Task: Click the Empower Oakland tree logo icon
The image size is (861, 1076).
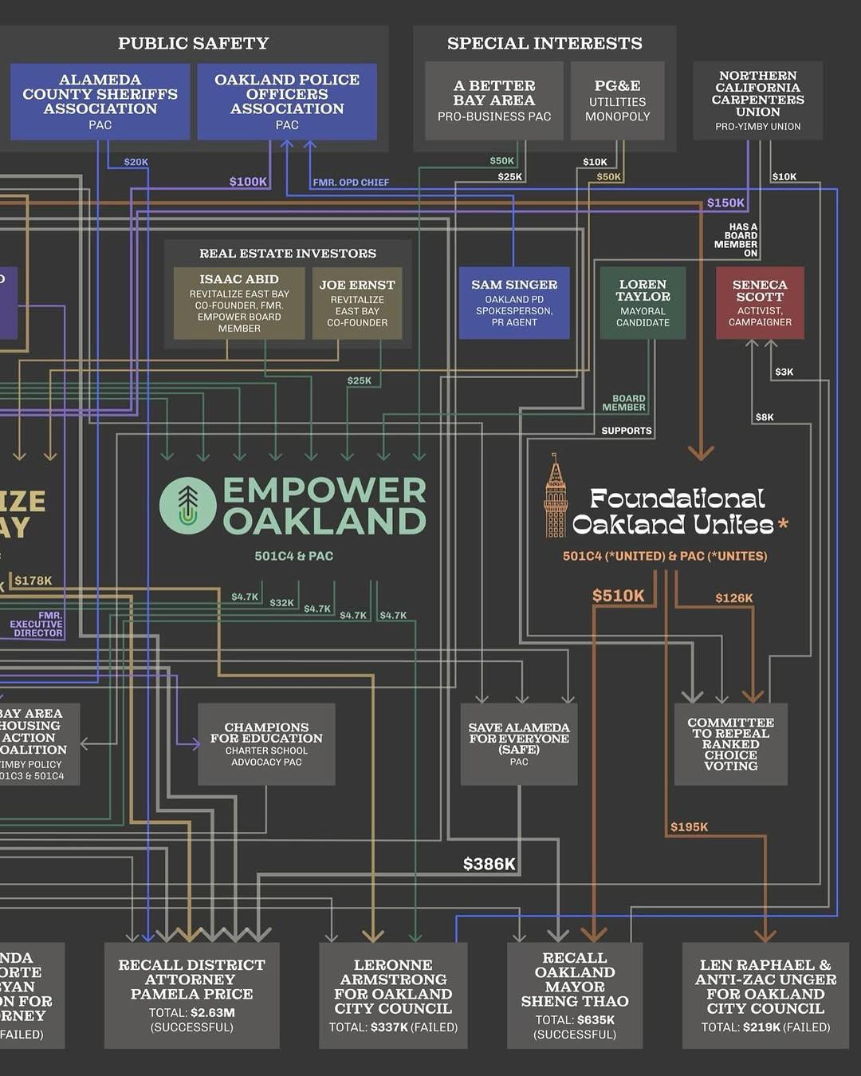Action: [187, 506]
